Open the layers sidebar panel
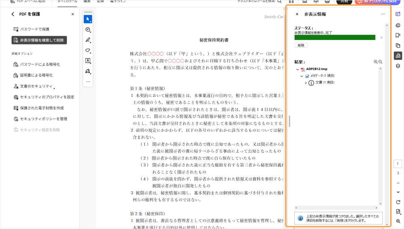 coord(398,66)
